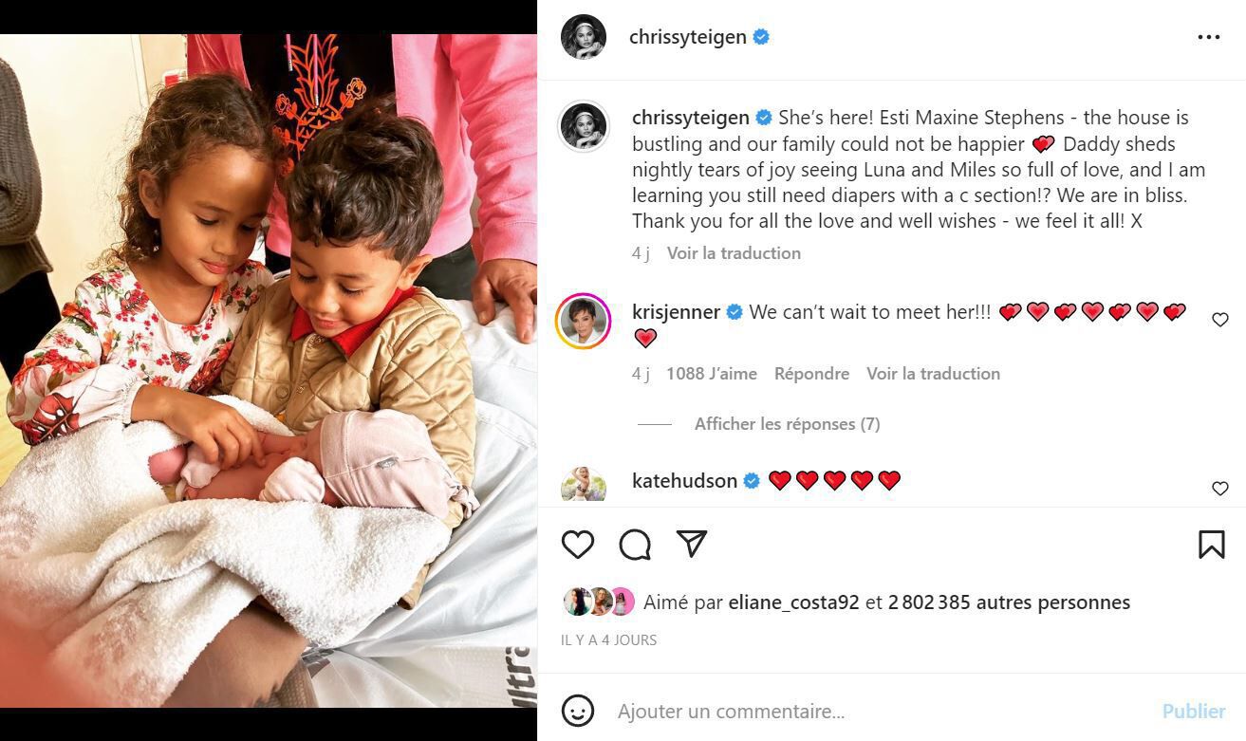This screenshot has width=1246, height=741.
Task: Expand 'Afficher les réponses (7)'
Action: click(788, 424)
